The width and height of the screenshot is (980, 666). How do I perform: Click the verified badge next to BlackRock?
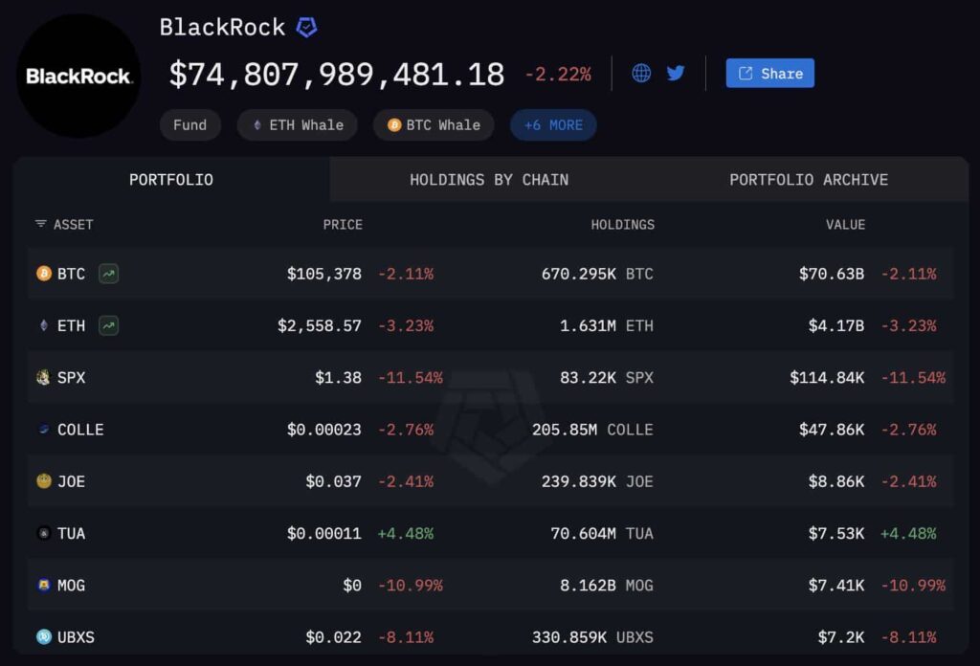(x=306, y=28)
